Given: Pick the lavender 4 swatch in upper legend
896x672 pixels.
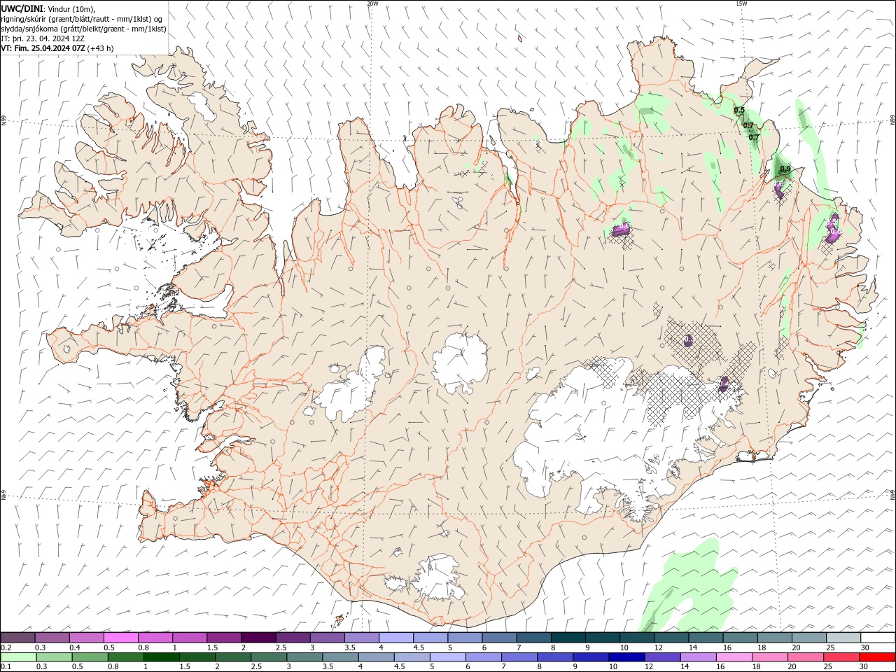Looking at the screenshot, I should pyautogui.click(x=396, y=638).
